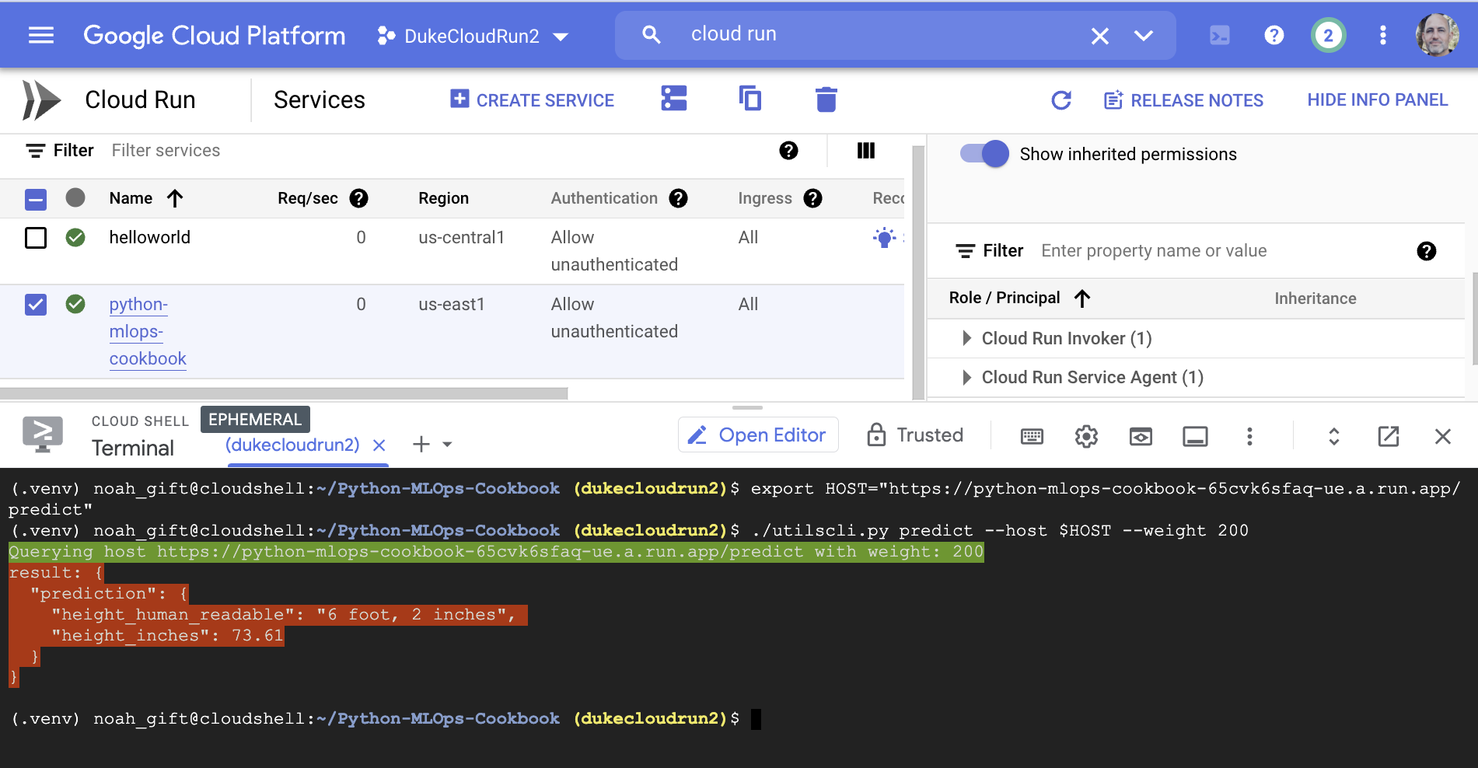Image resolution: width=1478 pixels, height=768 pixels.
Task: View helloworld recommendation lightbulb
Action: point(884,238)
